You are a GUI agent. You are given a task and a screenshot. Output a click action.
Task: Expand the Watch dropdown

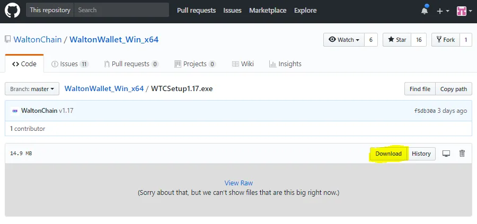coord(344,40)
